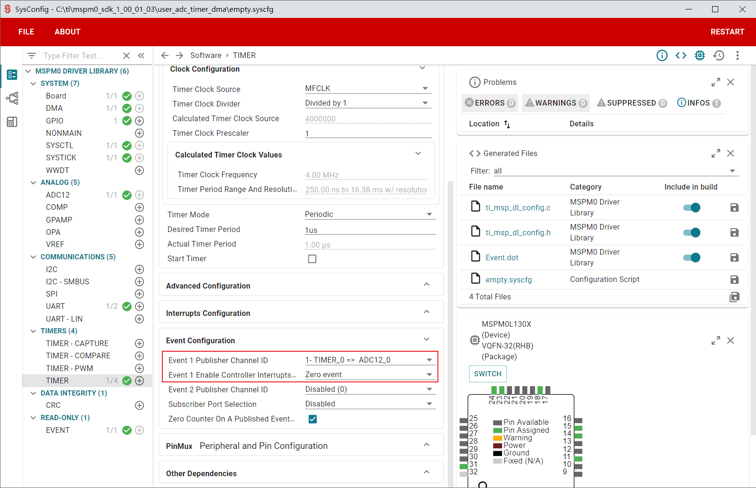Open the ti_msp_dl_config.h file link
Image resolution: width=756 pixels, height=488 pixels.
point(518,232)
